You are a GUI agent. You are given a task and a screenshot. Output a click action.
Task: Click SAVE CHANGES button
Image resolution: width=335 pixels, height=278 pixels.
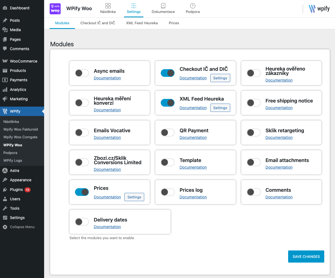coord(306,257)
